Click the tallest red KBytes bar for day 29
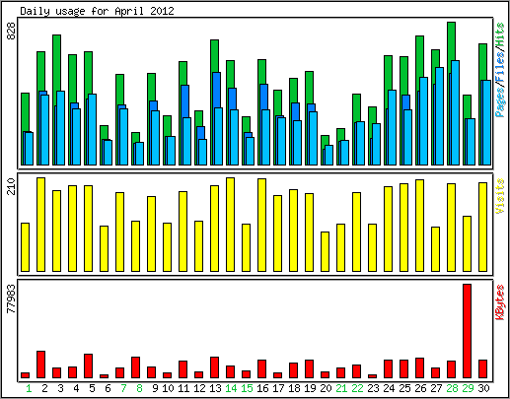 [x=467, y=331]
